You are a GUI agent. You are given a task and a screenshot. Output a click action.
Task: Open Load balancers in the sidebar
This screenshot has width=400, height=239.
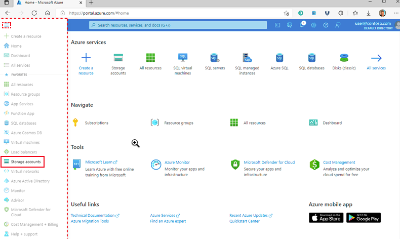coord(20,152)
